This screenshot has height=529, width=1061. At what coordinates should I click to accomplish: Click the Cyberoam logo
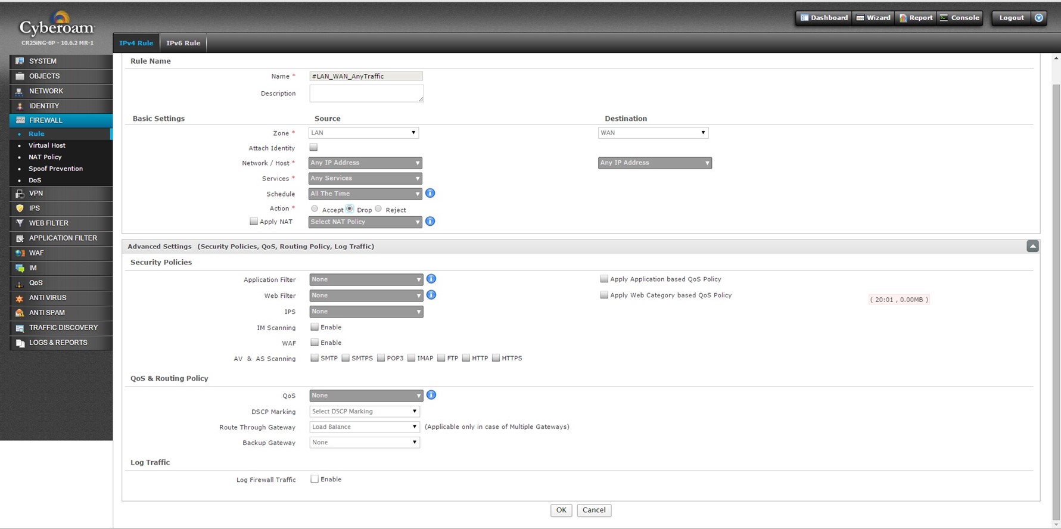(x=57, y=25)
